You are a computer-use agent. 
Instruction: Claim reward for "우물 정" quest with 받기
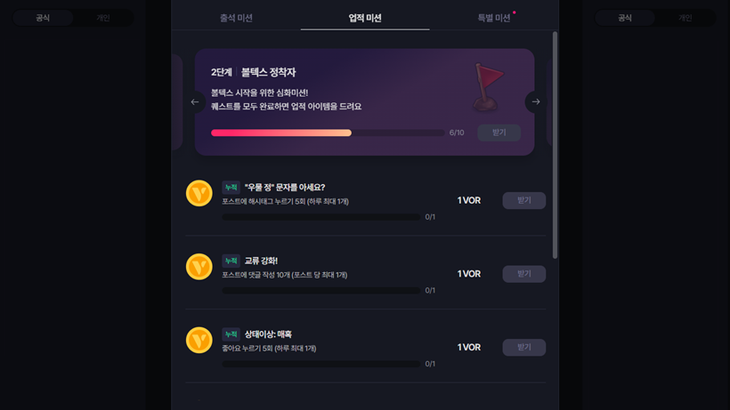coord(523,201)
